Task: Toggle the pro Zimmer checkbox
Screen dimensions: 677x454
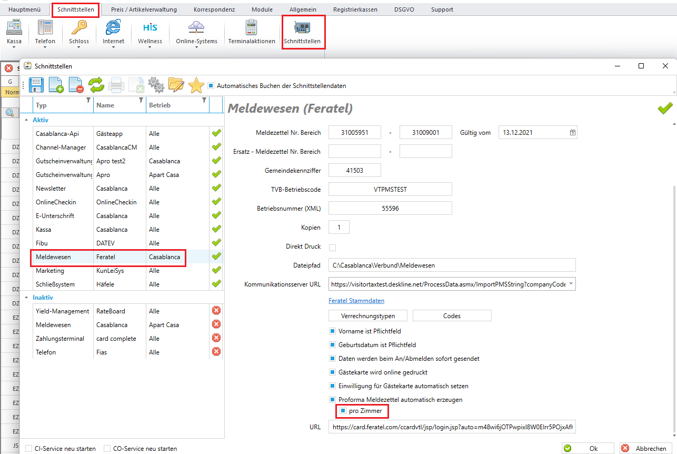Action: point(343,411)
